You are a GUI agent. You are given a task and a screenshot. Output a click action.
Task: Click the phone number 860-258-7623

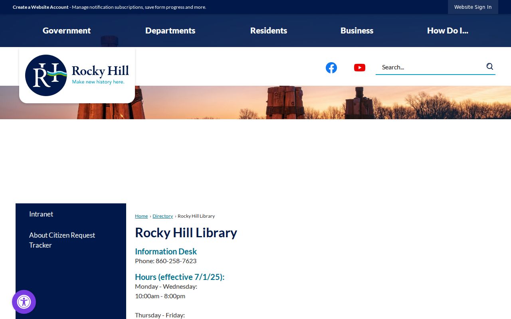click(x=176, y=261)
